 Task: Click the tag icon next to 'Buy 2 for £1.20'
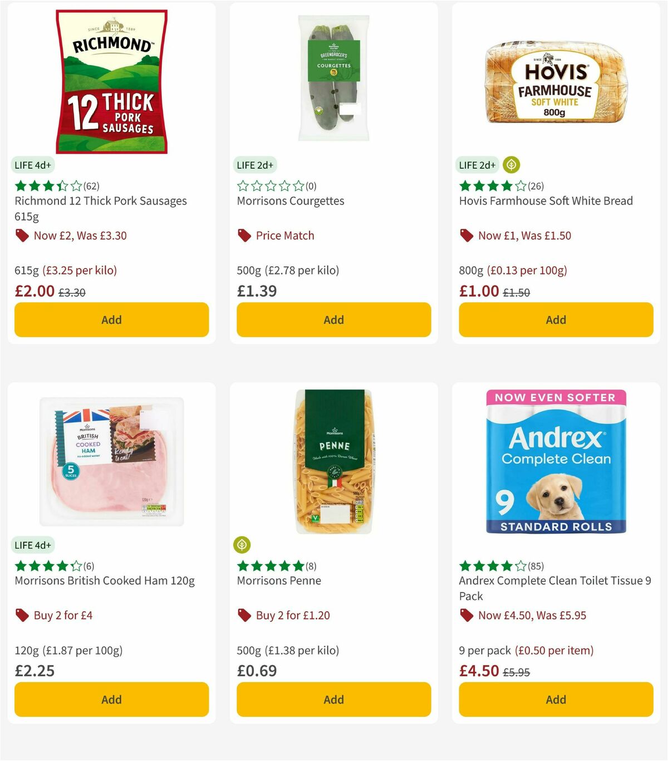pyautogui.click(x=244, y=616)
